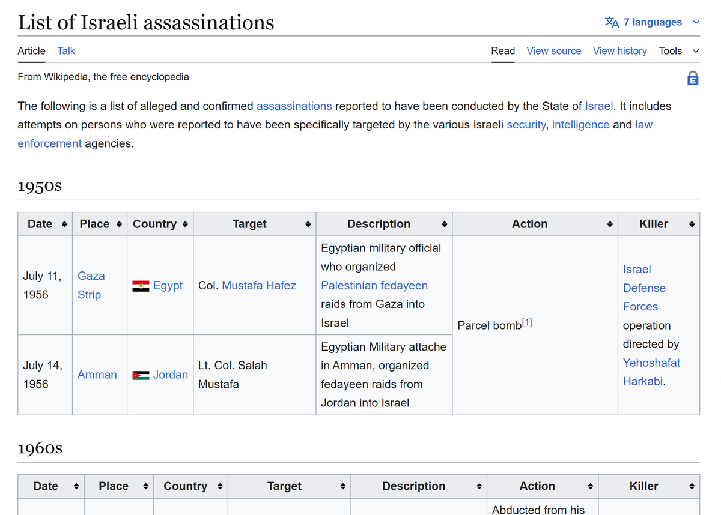Viewport: 721px width, 515px height.
Task: Follow the Egypt country link
Action: coord(168,286)
